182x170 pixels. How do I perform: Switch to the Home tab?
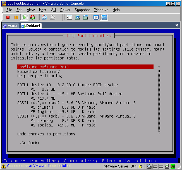click(x=10, y=25)
